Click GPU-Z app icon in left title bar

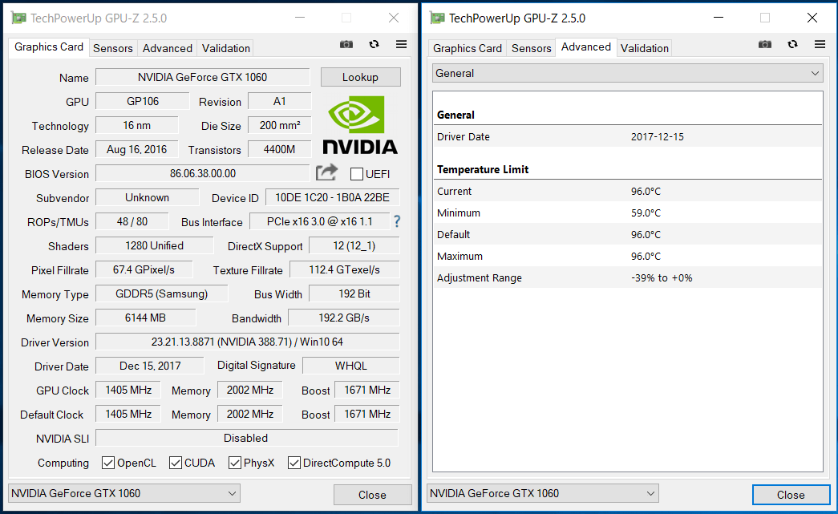pos(18,18)
